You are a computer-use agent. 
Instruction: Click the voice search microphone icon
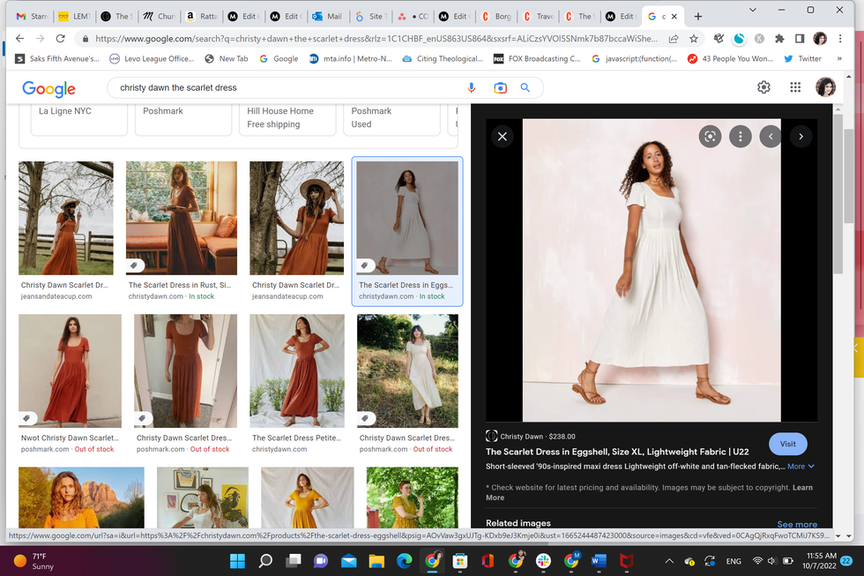(471, 87)
